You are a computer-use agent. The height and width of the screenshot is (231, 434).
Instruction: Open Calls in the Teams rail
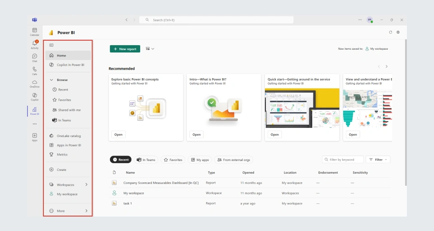pos(35,71)
